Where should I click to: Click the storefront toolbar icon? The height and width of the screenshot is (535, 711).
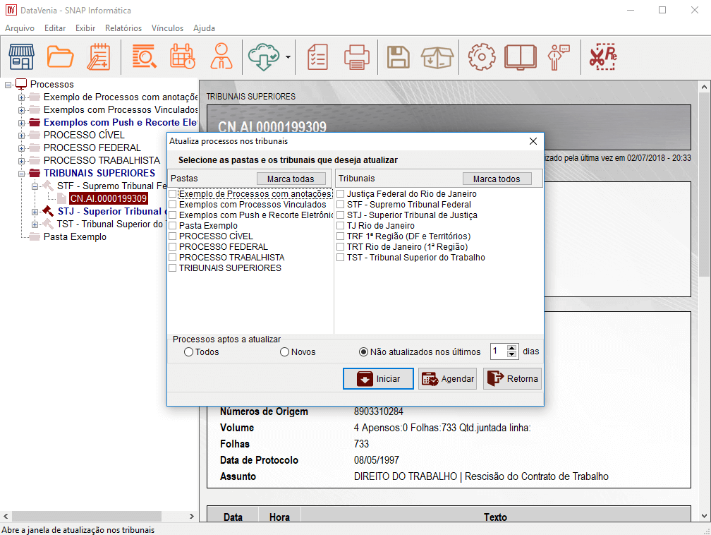21,56
